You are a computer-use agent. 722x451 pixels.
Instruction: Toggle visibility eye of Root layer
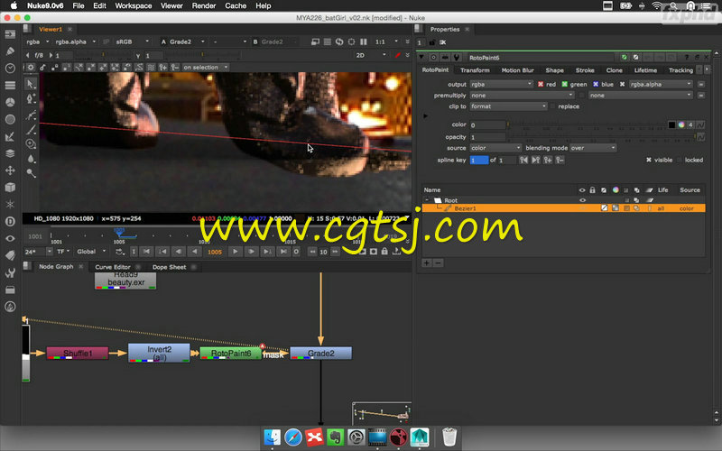(582, 200)
